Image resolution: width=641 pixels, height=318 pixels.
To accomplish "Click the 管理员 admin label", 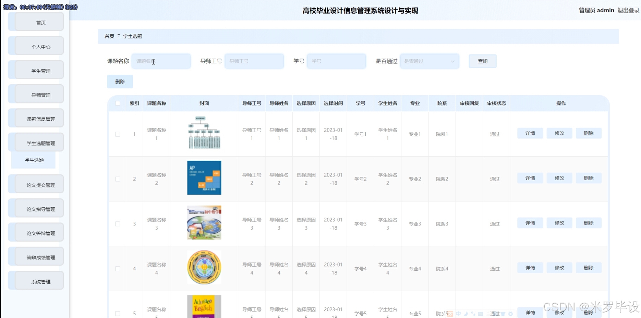I will pos(596,10).
